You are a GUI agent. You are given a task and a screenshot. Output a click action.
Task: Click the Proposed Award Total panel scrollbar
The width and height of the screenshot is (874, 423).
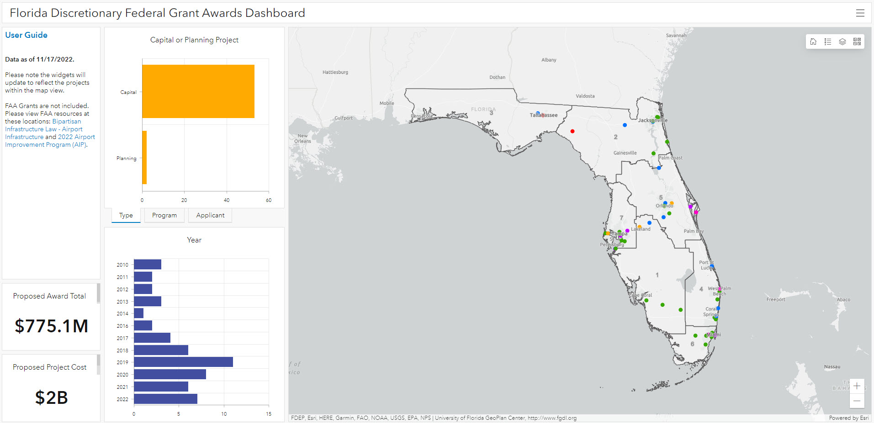98,294
